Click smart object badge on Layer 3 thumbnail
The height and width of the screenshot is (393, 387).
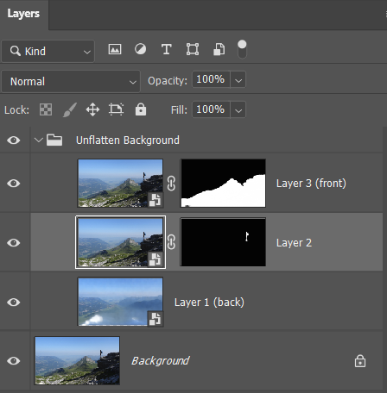(x=155, y=200)
